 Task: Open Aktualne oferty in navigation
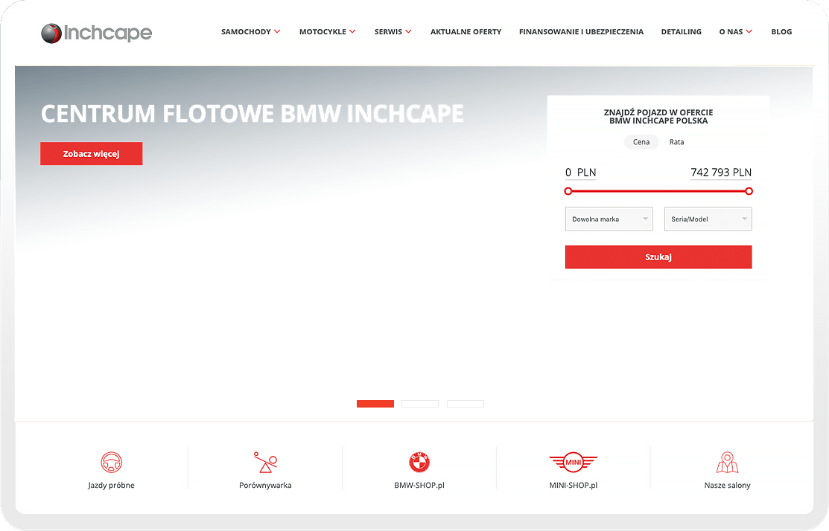(x=466, y=32)
